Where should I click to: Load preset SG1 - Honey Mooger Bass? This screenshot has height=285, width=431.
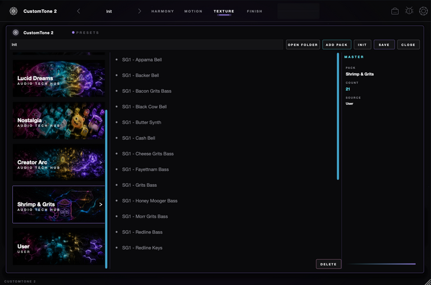[x=150, y=201]
